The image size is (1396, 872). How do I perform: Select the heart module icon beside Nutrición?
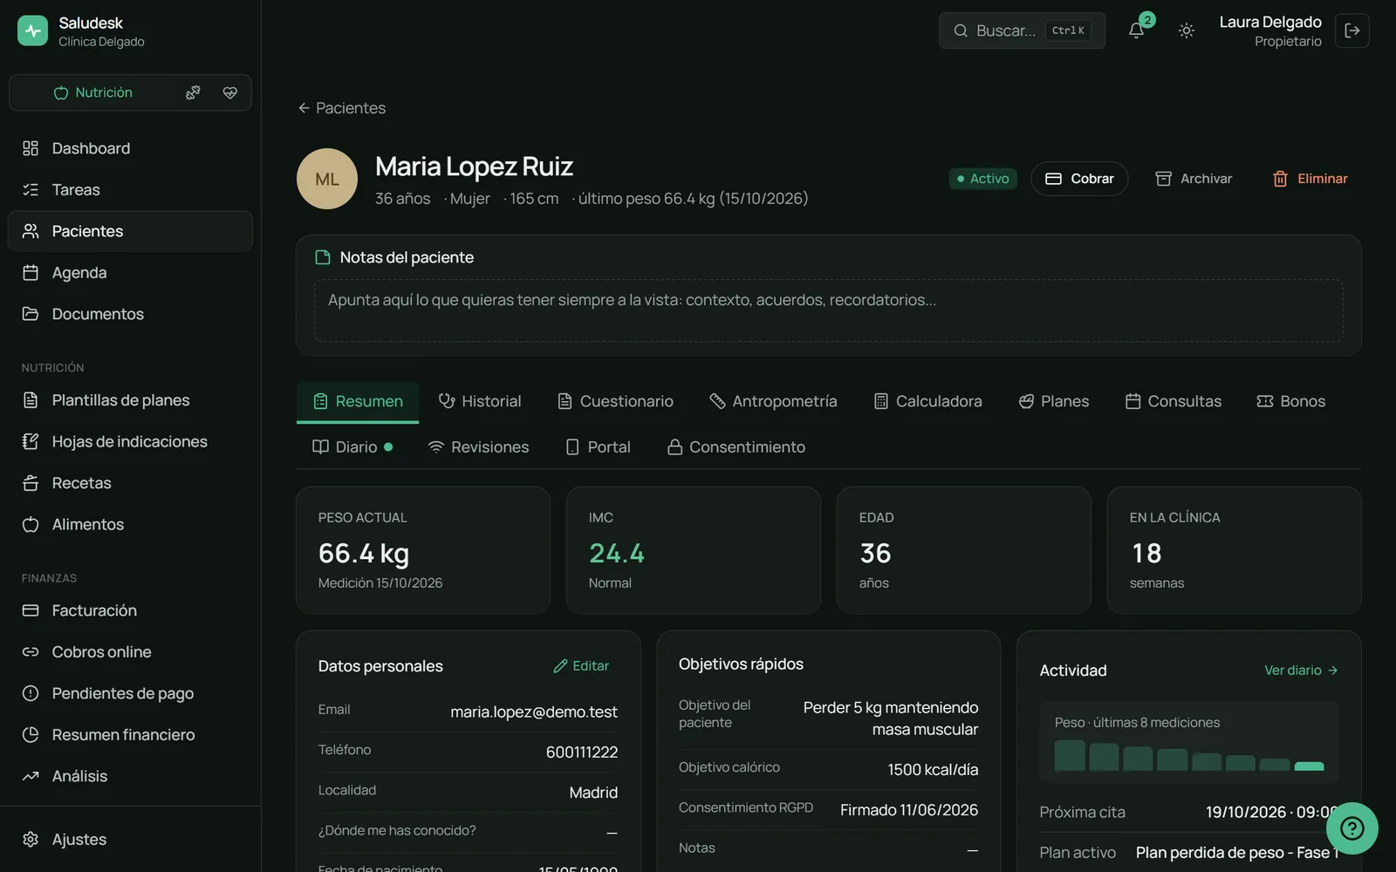tap(229, 92)
